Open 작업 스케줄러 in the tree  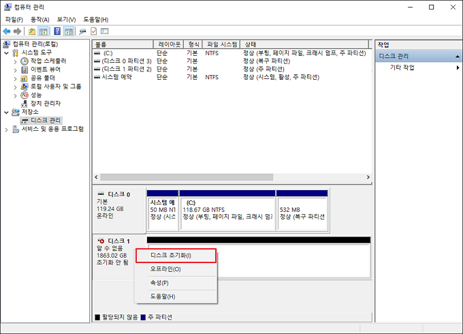click(48, 61)
